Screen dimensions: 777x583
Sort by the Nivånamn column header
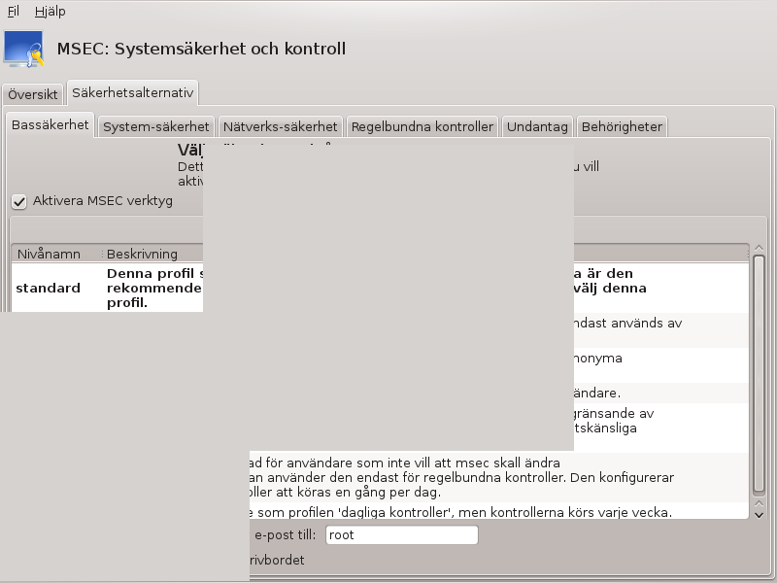(56, 254)
